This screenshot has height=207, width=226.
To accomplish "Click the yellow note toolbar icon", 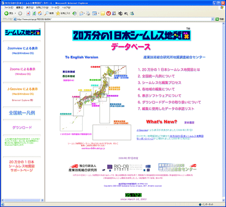I will (103, 14).
